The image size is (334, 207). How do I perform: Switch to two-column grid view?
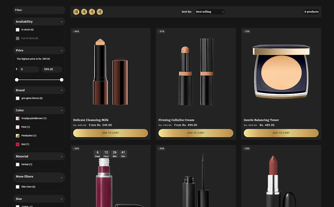click(x=92, y=12)
